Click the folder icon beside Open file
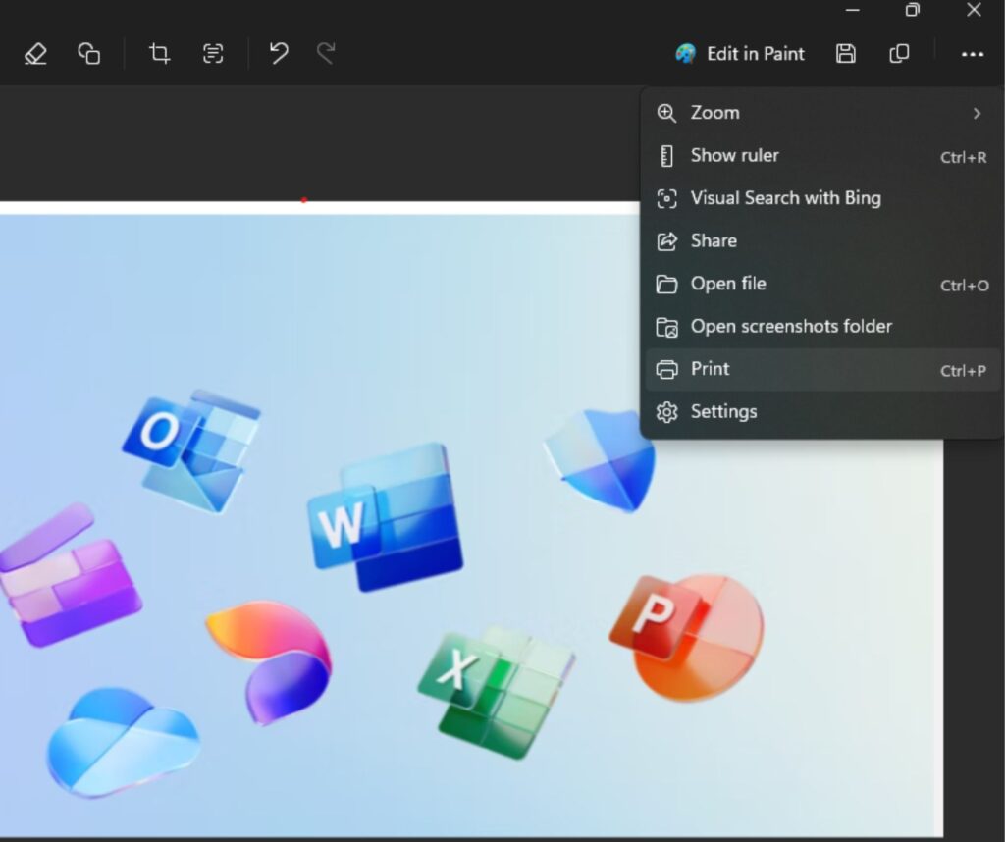 pyautogui.click(x=666, y=284)
